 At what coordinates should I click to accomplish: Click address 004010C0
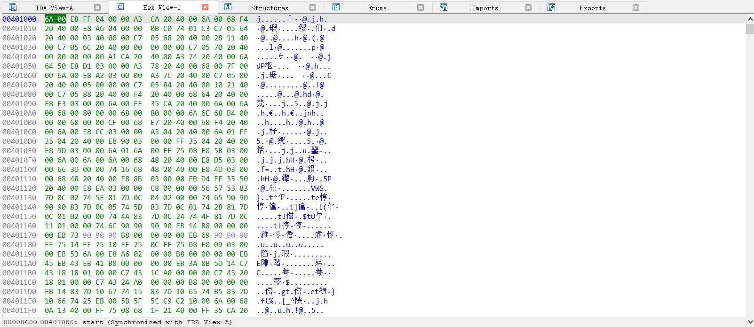[x=19, y=132]
